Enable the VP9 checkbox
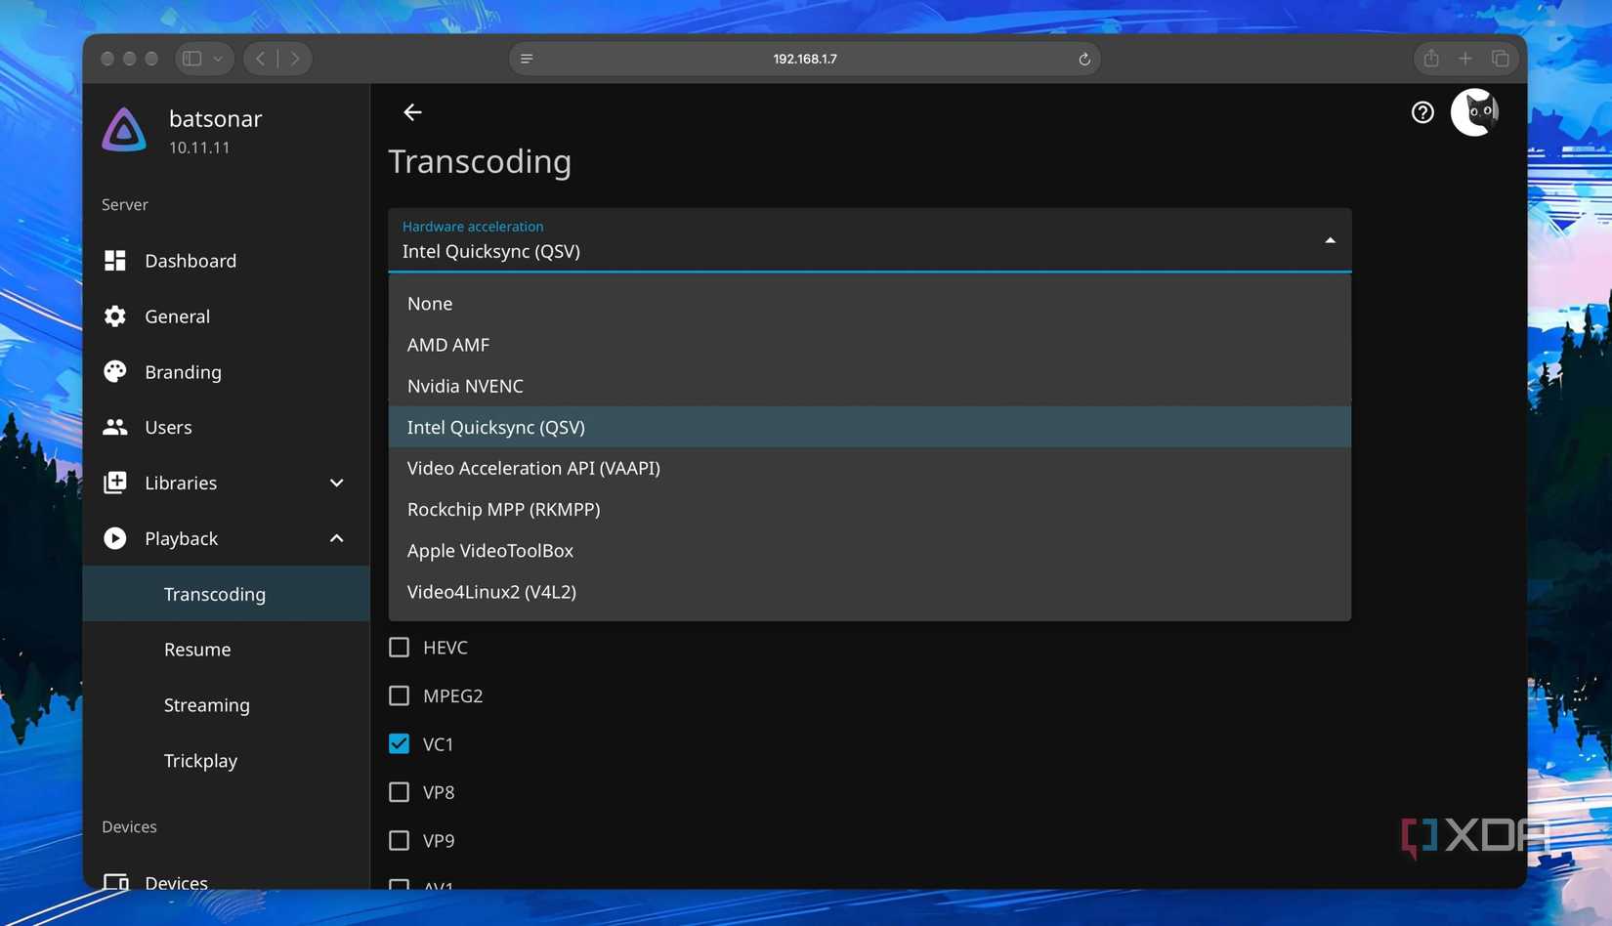Viewport: 1612px width, 926px height. point(399,840)
